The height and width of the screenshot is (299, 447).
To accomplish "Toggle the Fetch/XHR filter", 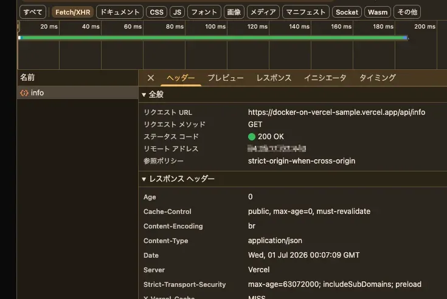I will (x=73, y=12).
